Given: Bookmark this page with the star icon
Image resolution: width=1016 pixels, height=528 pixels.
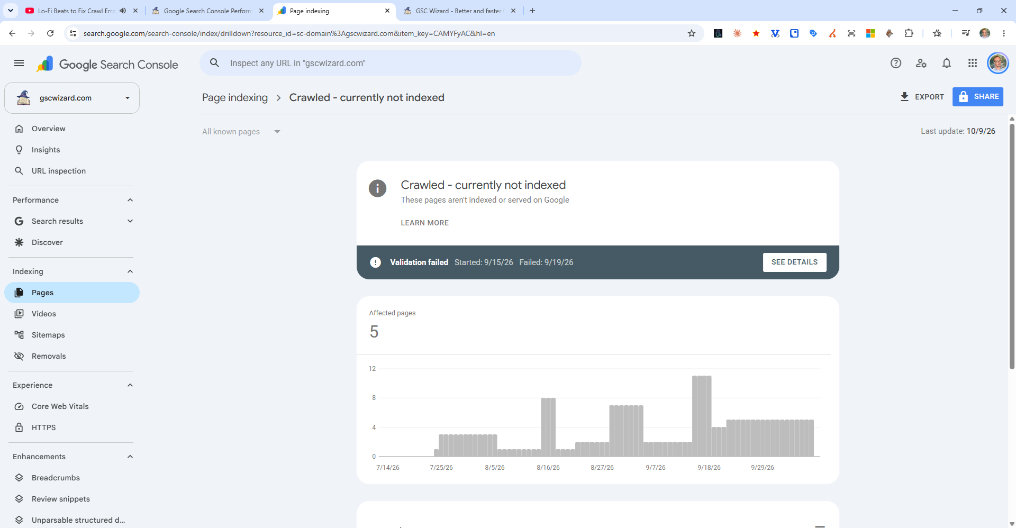Looking at the screenshot, I should pyautogui.click(x=692, y=33).
